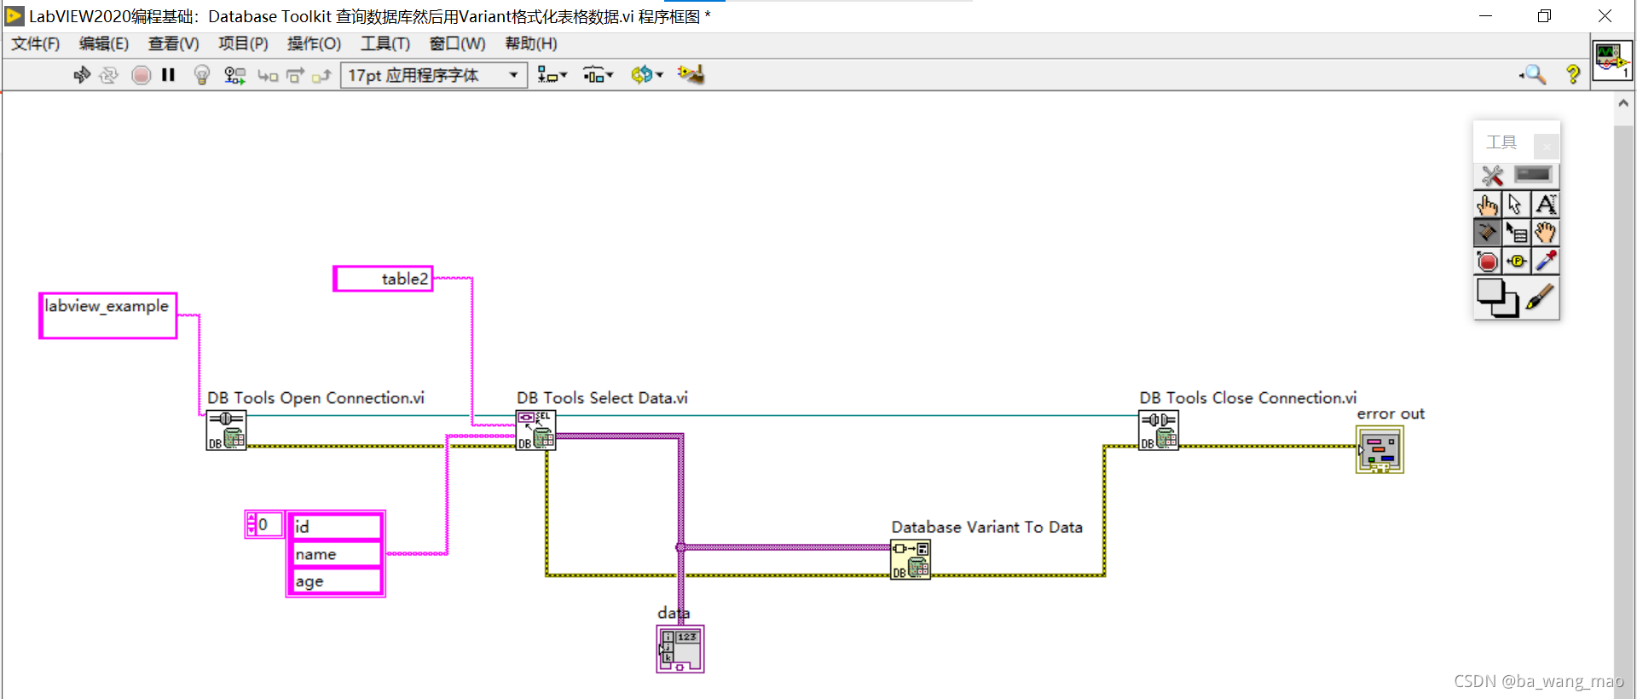Click the LabVIEW title bar app icon
Image resolution: width=1637 pixels, height=699 pixels.
[x=14, y=16]
